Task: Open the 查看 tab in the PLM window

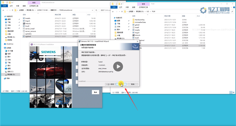Action: 134,7
